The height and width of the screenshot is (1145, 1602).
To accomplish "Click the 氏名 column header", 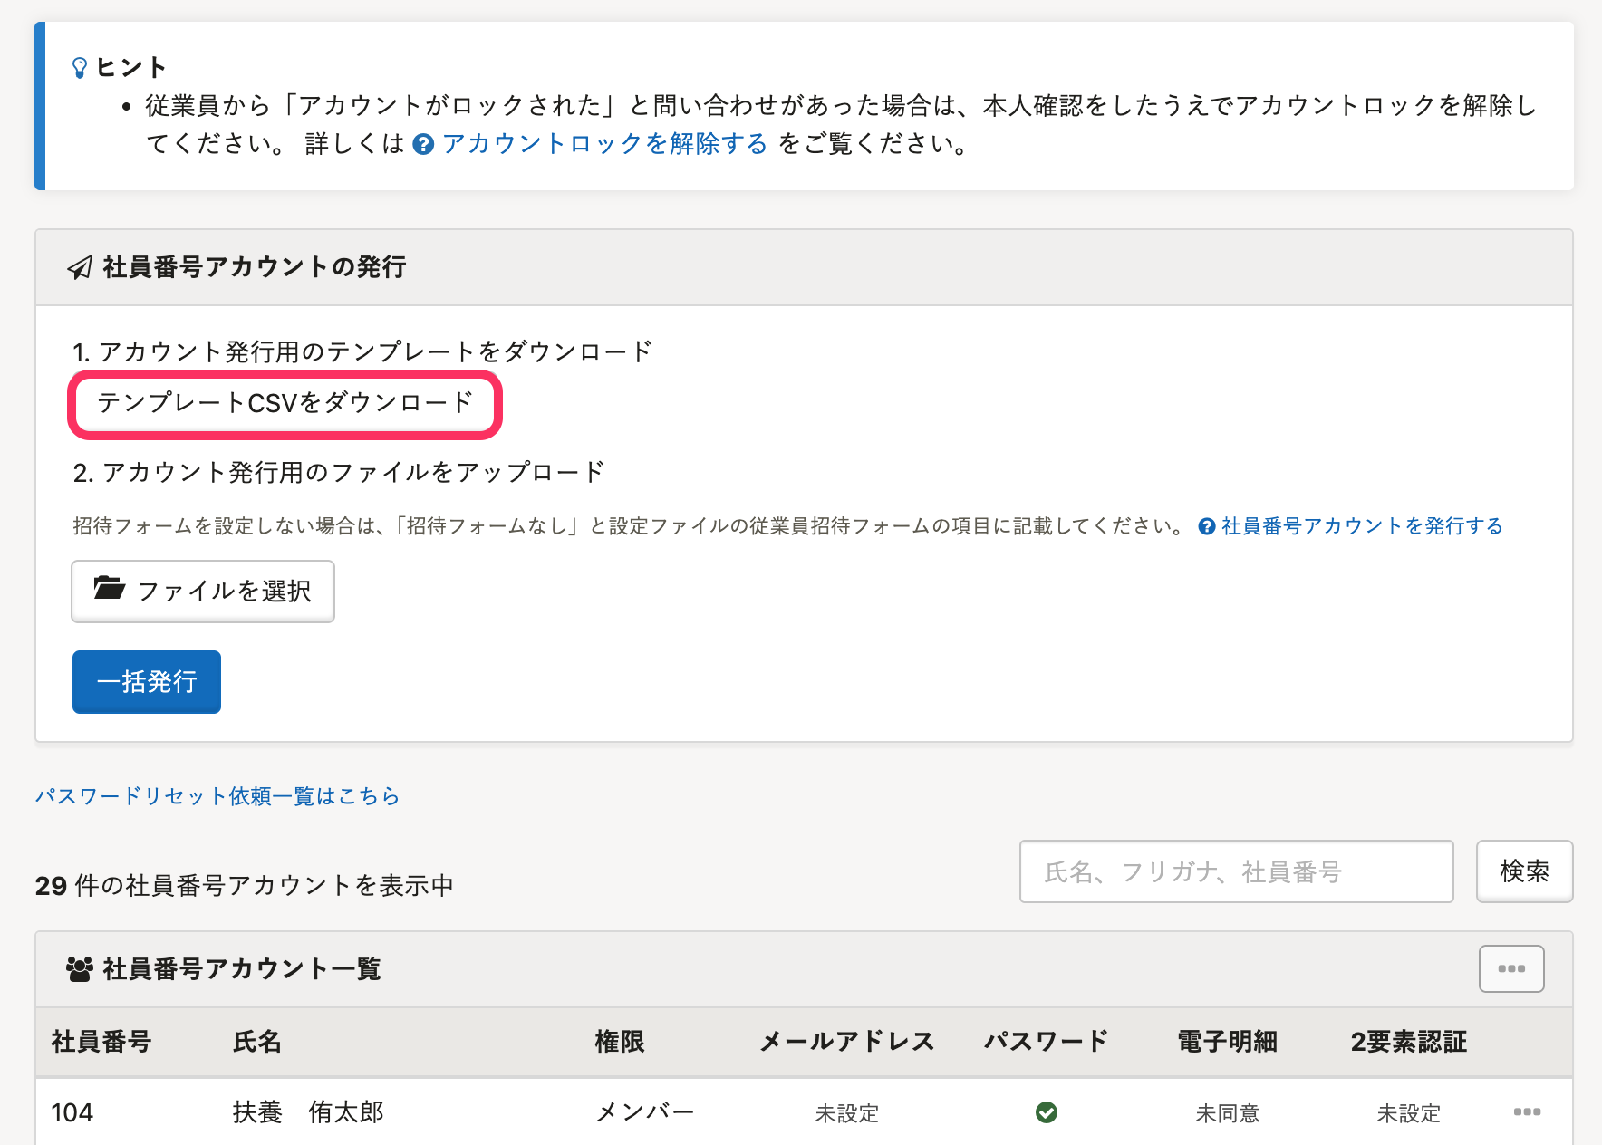I will pos(257,1042).
